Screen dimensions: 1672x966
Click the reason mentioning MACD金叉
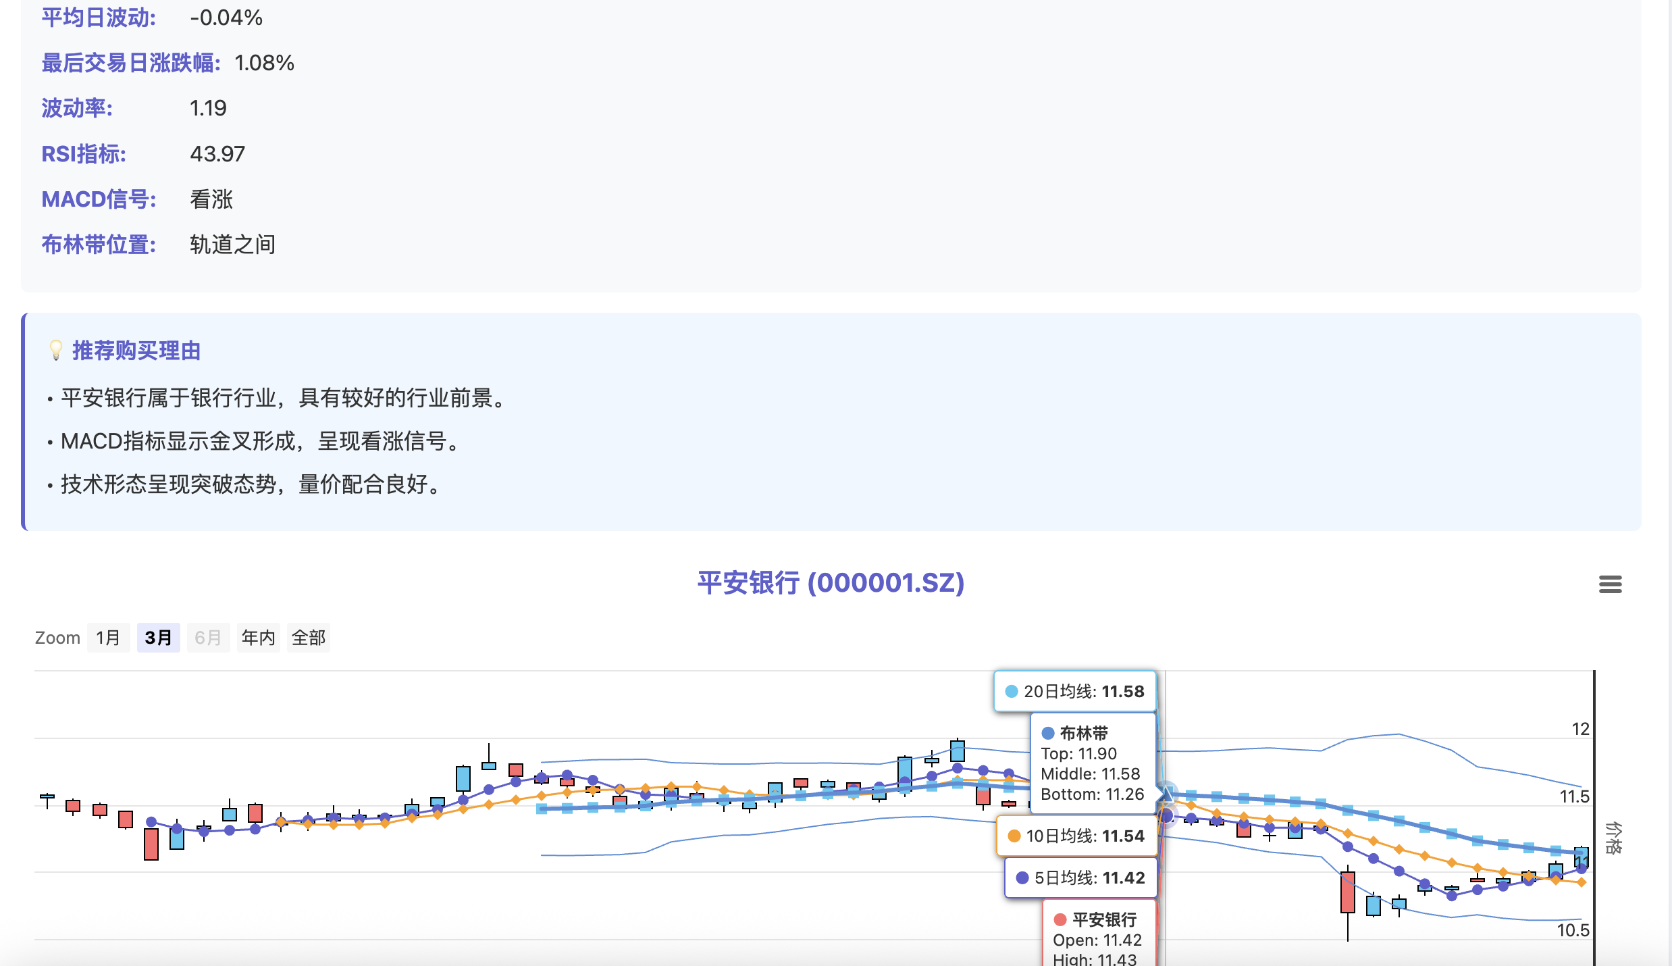[261, 441]
